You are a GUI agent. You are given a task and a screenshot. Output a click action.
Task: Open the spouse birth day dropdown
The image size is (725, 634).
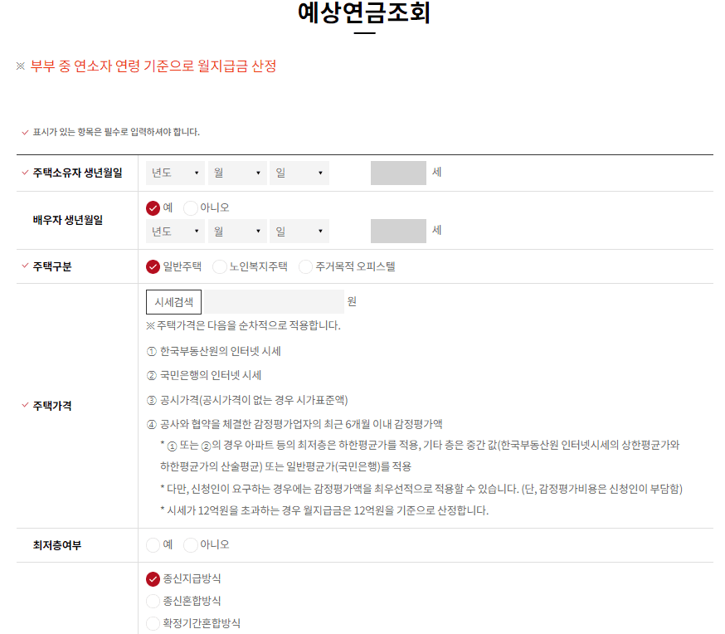click(x=299, y=231)
